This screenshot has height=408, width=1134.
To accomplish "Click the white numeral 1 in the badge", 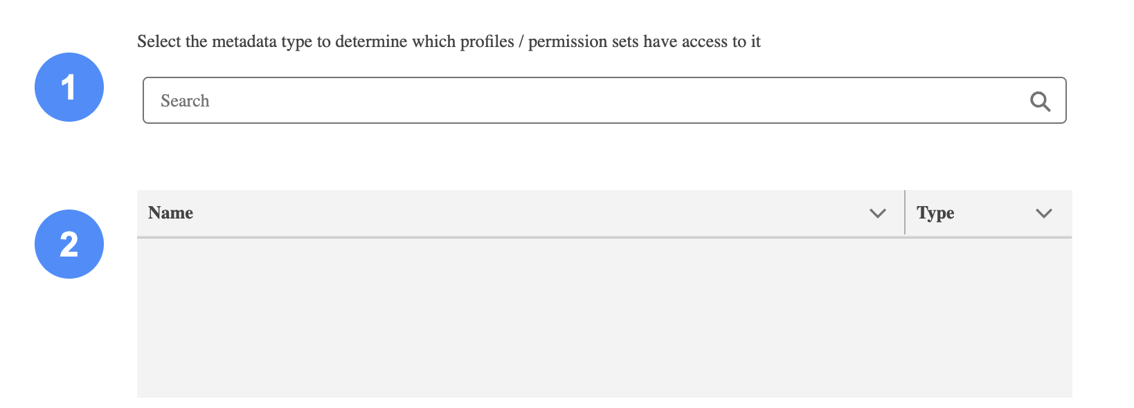I will point(69,88).
